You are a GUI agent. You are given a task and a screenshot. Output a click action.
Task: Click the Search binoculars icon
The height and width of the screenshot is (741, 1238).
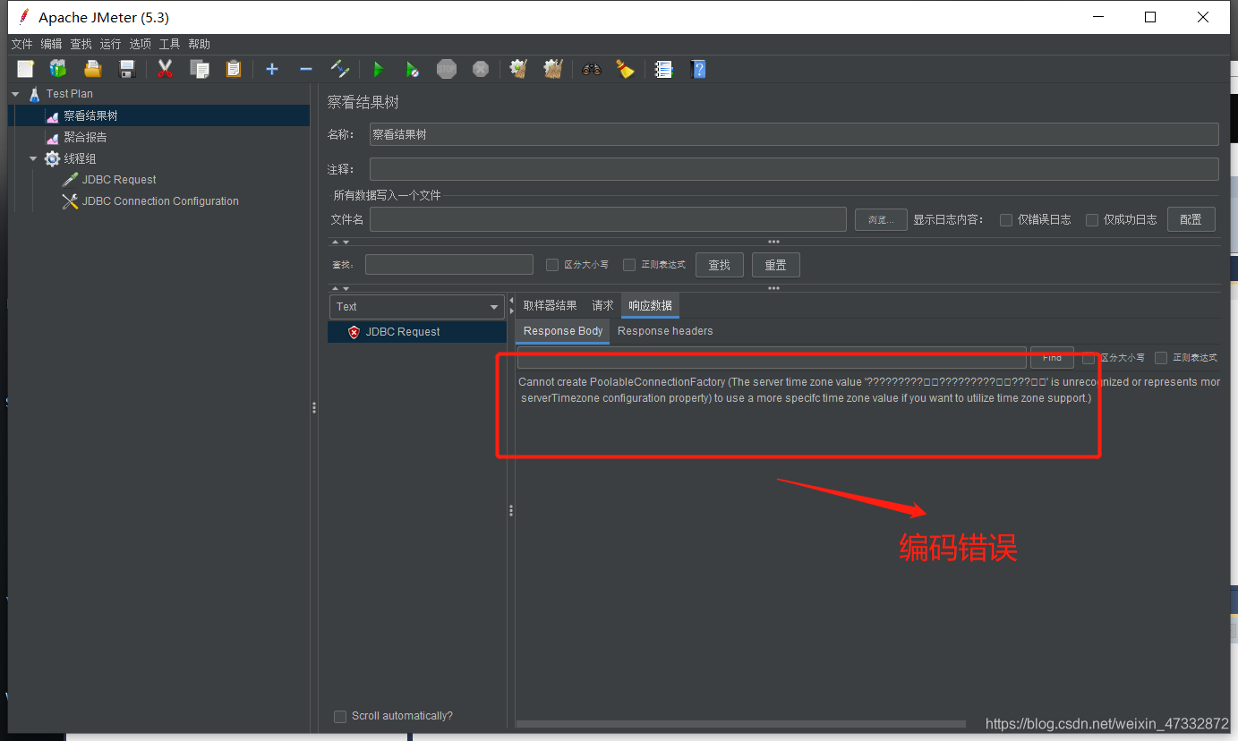(x=591, y=69)
